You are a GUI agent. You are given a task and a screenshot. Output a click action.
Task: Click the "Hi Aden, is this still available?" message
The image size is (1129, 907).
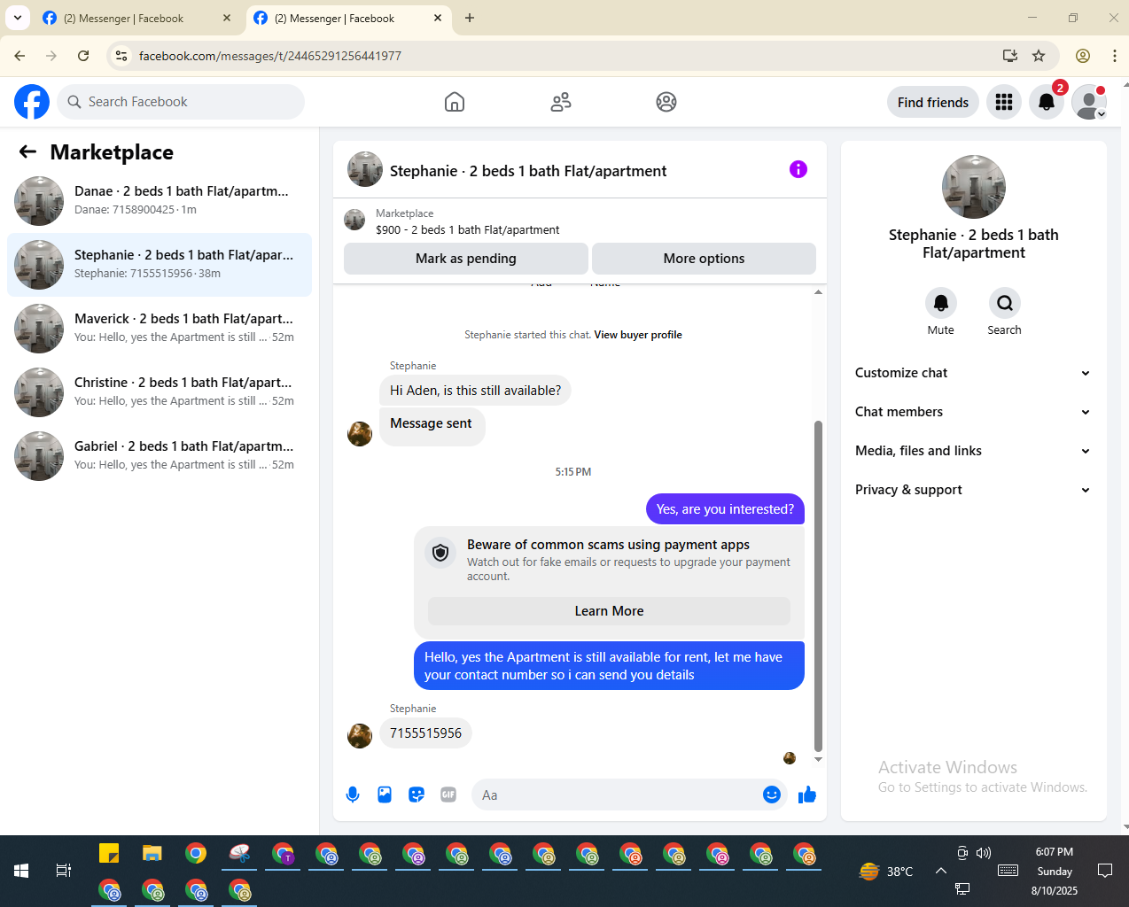pos(475,391)
